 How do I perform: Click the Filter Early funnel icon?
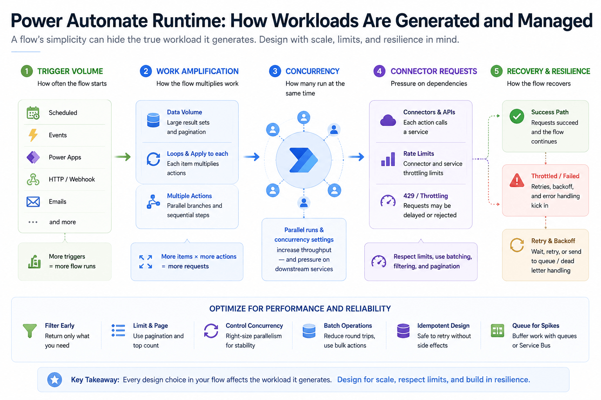(30, 330)
